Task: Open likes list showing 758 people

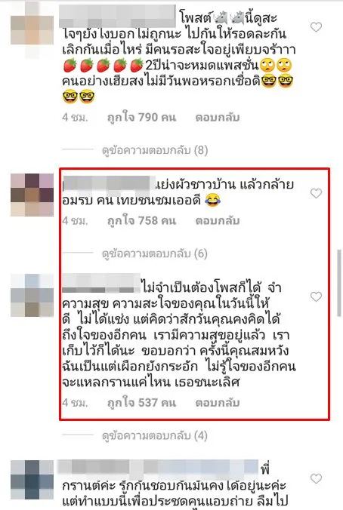Action: click(x=142, y=221)
